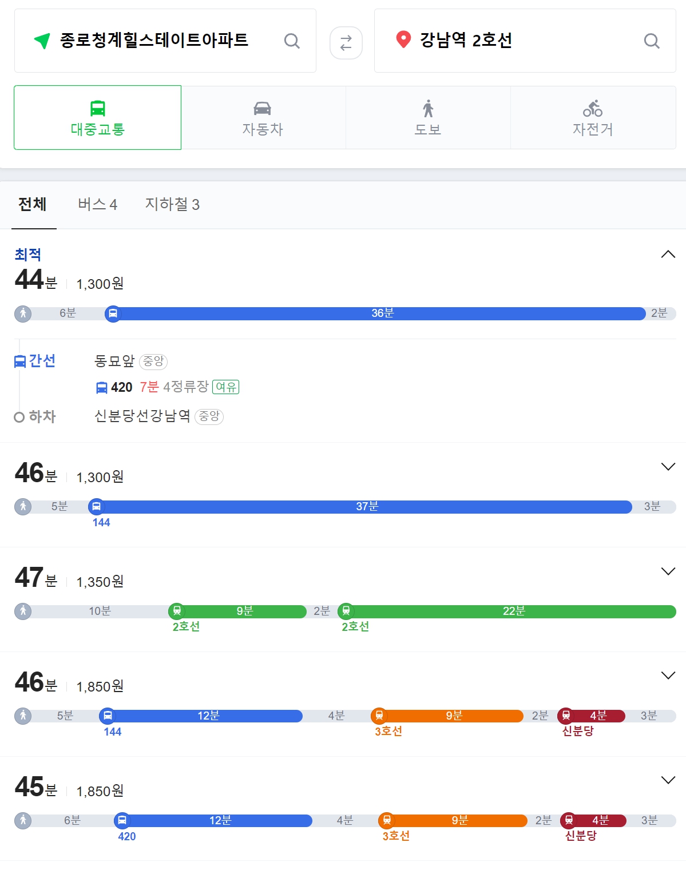This screenshot has height=874, width=686.
Task: Open alighting stop 신분당선강남역
Action: [142, 416]
